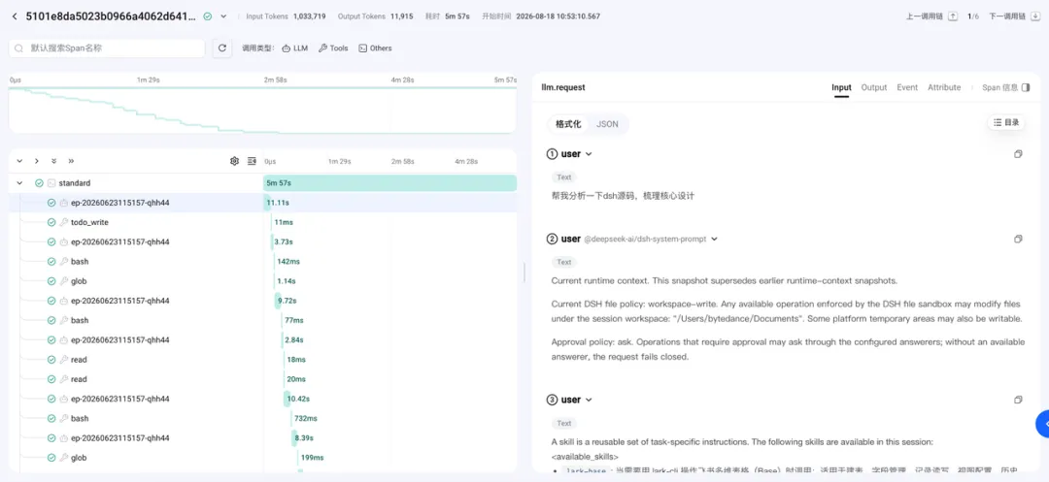This screenshot has height=482, width=1049.
Task: Click the wrench icon of the 18ms read span
Action: click(63, 360)
